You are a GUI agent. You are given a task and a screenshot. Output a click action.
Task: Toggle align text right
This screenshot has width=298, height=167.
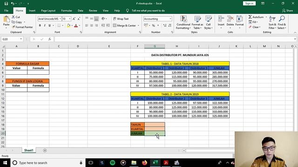[96, 26]
